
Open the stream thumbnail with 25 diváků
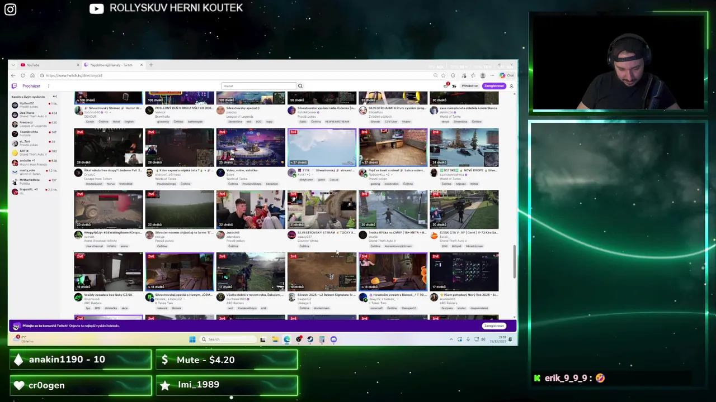(251, 147)
